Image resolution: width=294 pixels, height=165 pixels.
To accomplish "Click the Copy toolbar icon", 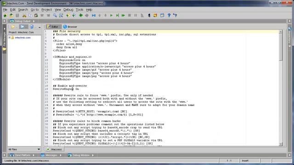I will (x=30, y=16).
